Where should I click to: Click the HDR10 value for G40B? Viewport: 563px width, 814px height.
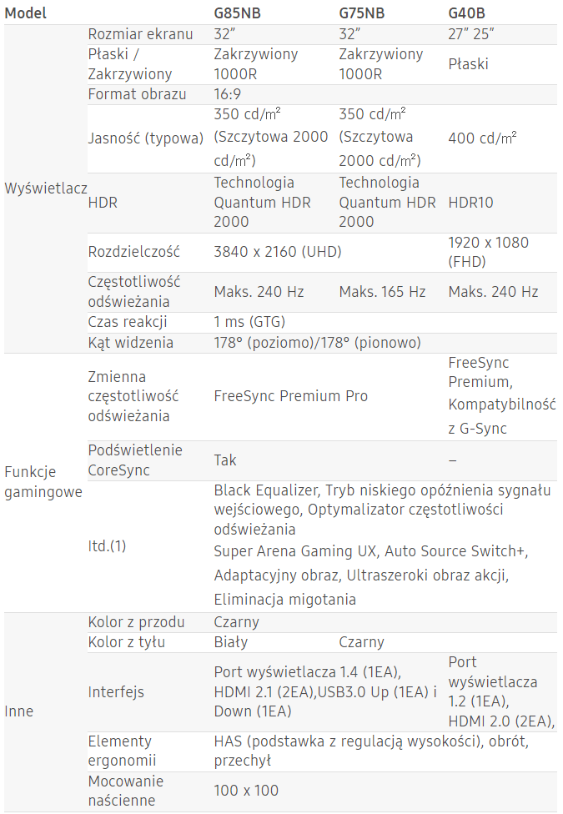click(470, 203)
